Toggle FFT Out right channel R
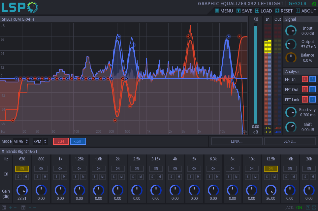Image resolution: width=318 pixels, height=211 pixels. (x=312, y=89)
